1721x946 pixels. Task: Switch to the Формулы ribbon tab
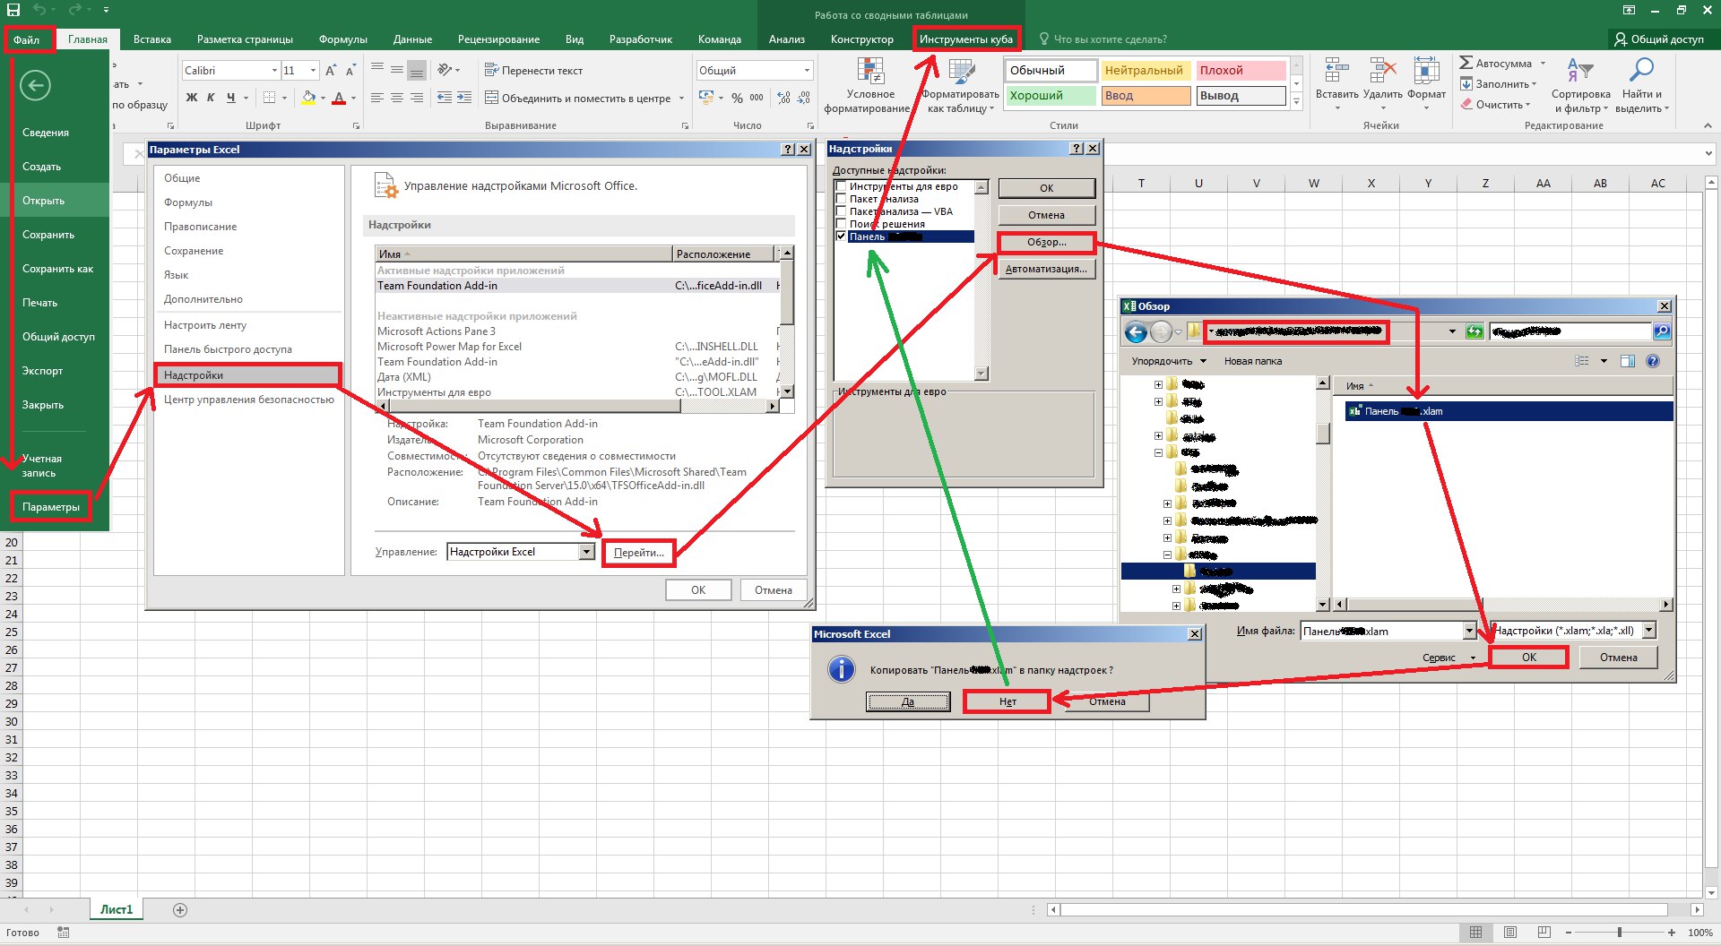click(x=342, y=39)
